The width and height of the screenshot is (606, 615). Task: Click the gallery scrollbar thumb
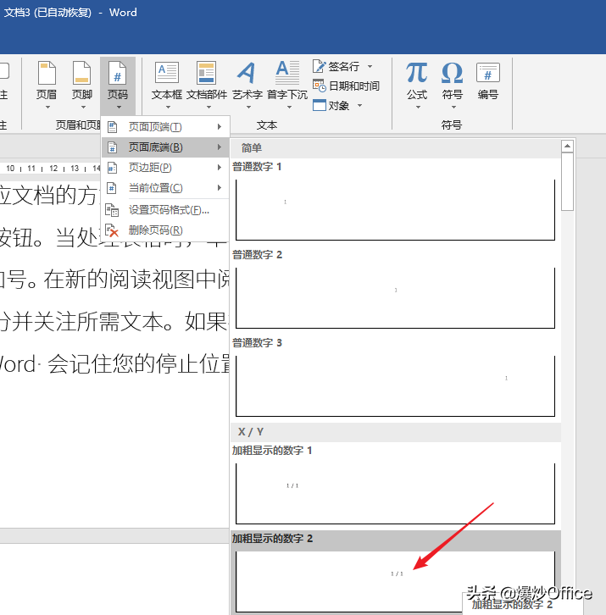tap(567, 182)
